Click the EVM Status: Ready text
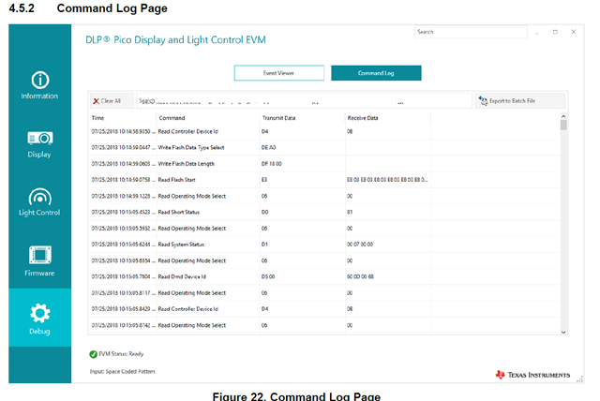The width and height of the screenshot is (600, 401). point(121,354)
